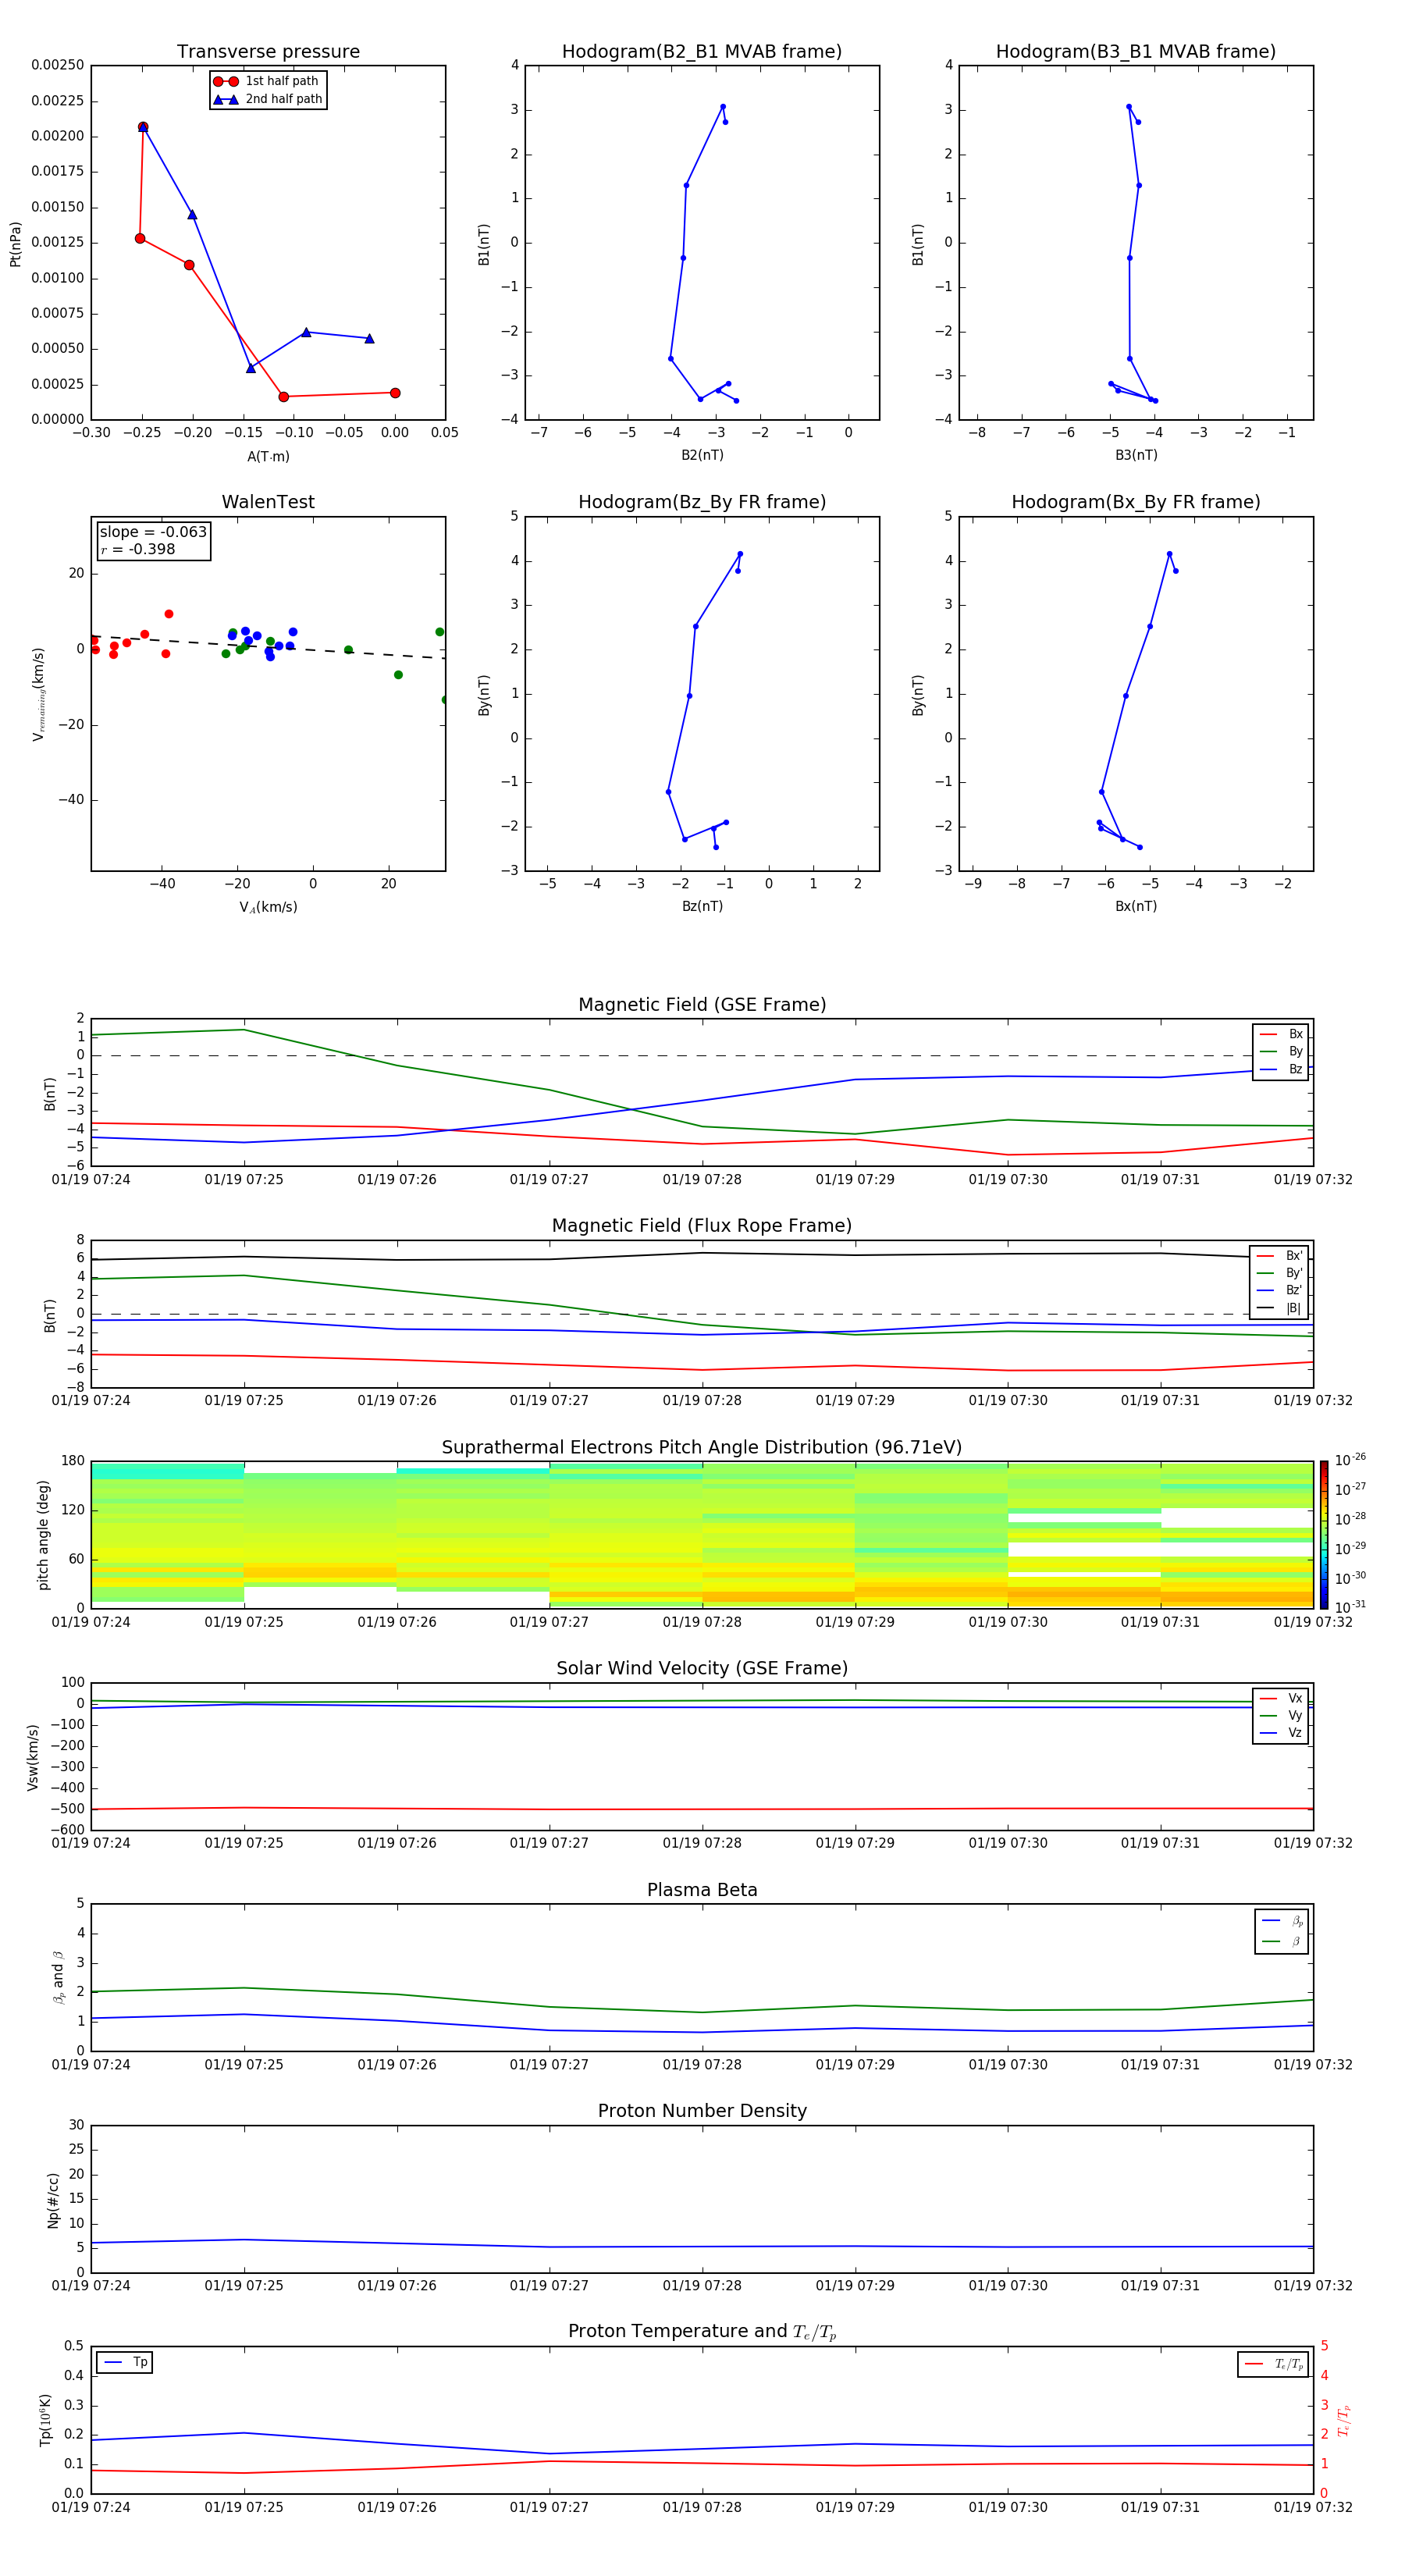This screenshot has height=2576, width=1405.
Task: Click the 'Vy' velocity legend entry
Action: (1282, 1715)
